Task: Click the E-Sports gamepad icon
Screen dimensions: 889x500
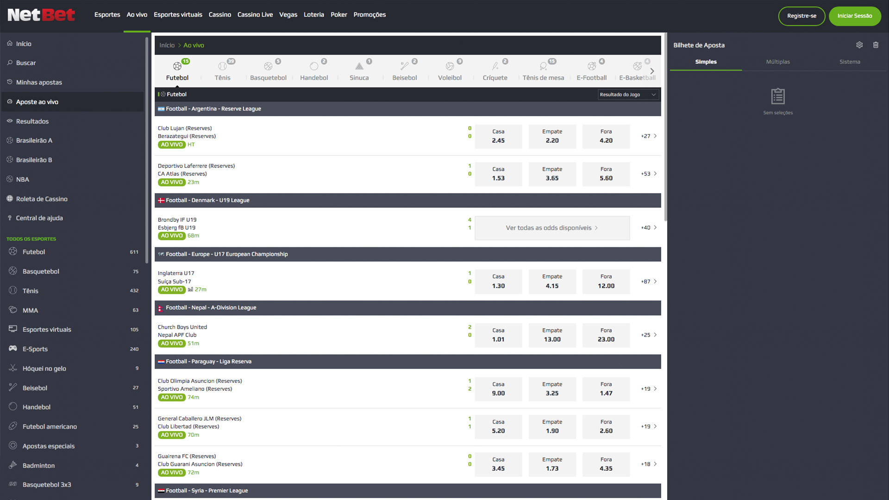Action: (x=13, y=349)
